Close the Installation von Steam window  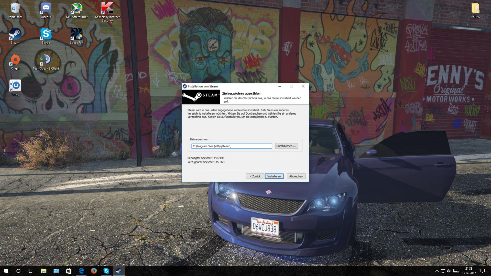(x=303, y=86)
